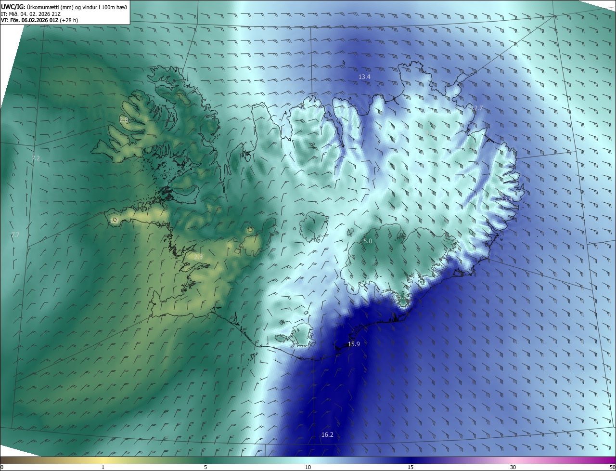The width and height of the screenshot is (616, 471).
Task: Click the color scale label '10'
Action: [308, 467]
